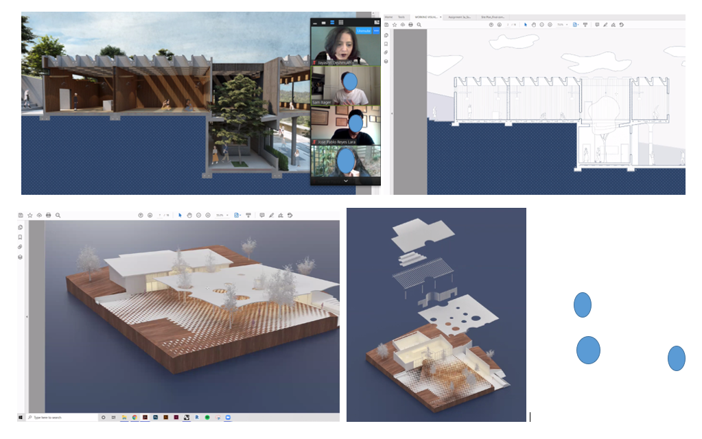
Task: Open attachments panel in section-drawing Acrobat
Action: pos(386,52)
